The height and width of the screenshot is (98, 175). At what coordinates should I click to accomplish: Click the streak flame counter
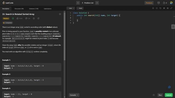coord(165,3)
